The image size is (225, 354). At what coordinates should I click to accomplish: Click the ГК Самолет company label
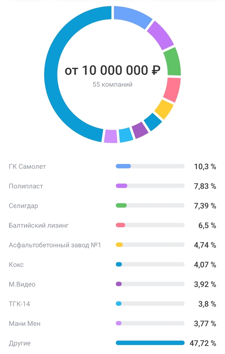click(x=27, y=167)
